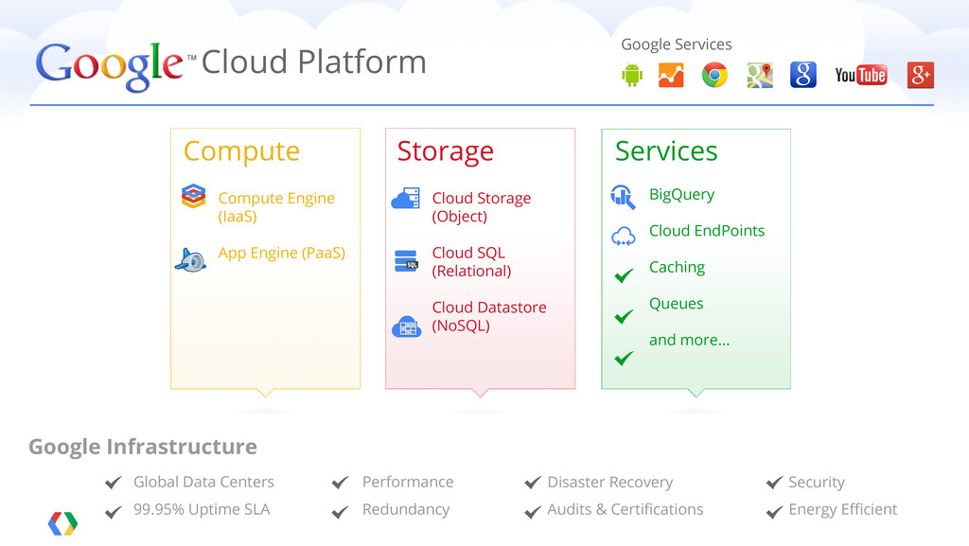Click the checkmark beside Security
The height and width of the screenshot is (546, 969).
774,483
